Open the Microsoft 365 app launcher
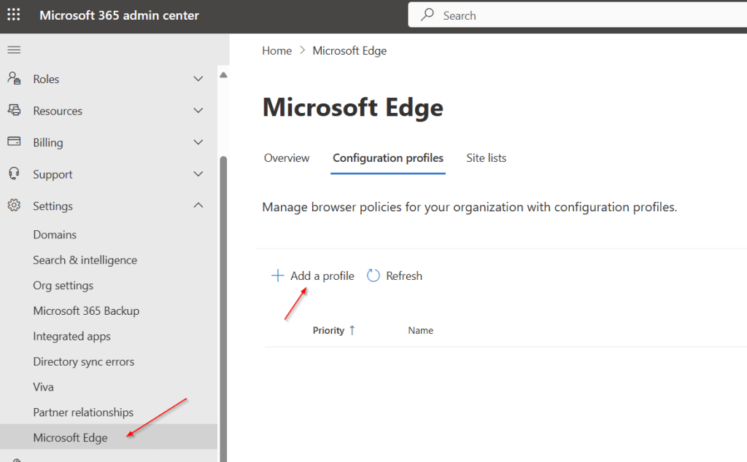The height and width of the screenshot is (462, 747). coord(13,15)
